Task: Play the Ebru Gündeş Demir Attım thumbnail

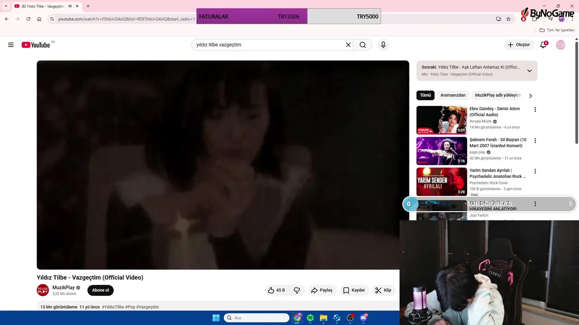Action: pos(441,120)
